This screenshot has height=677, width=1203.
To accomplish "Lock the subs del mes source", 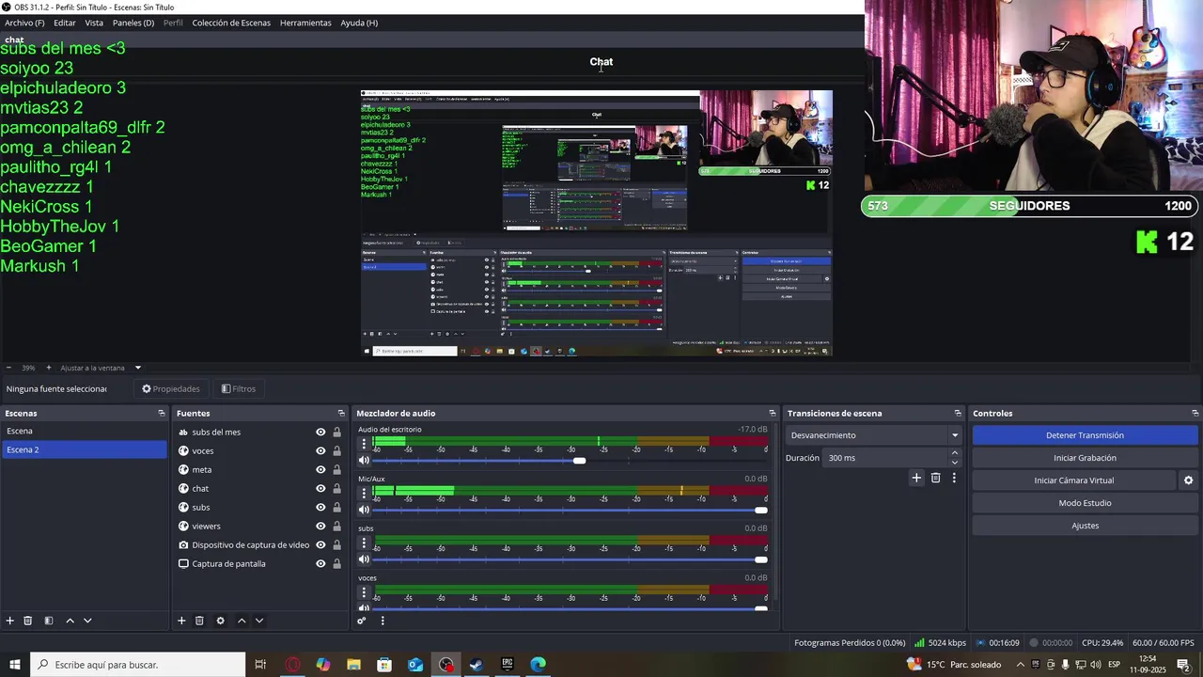I will (336, 433).
